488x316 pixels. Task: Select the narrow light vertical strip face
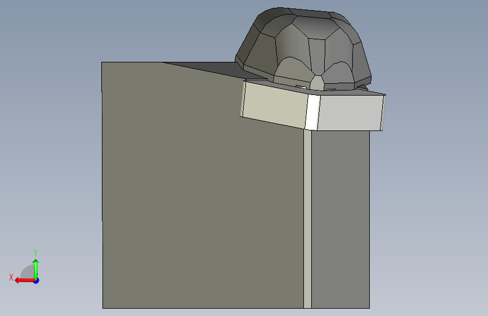click(x=307, y=219)
